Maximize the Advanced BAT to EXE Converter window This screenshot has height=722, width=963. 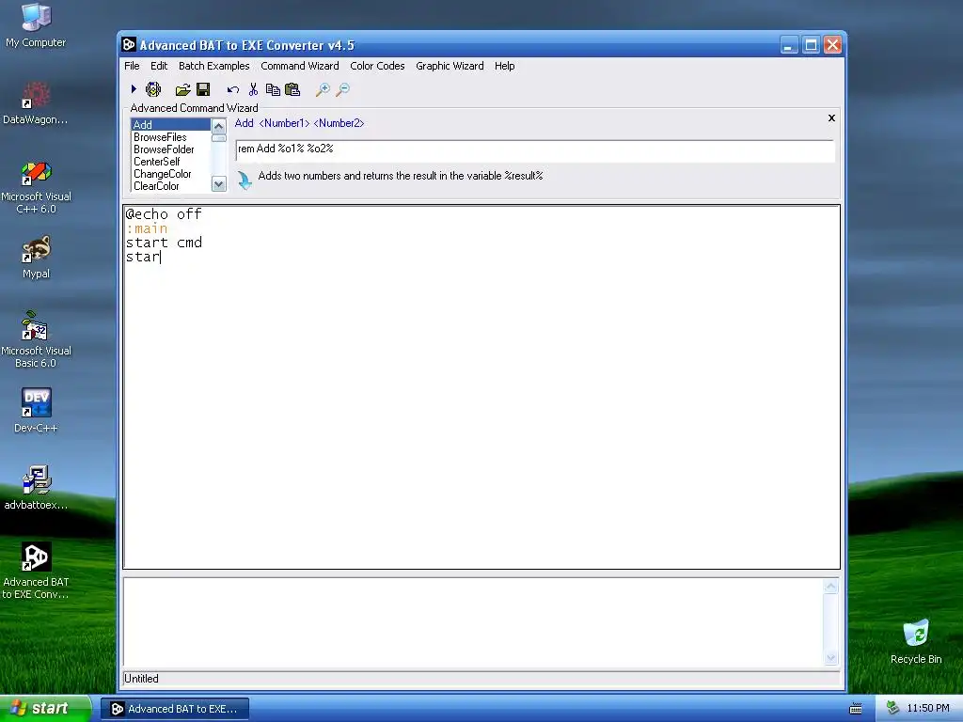[x=811, y=45]
